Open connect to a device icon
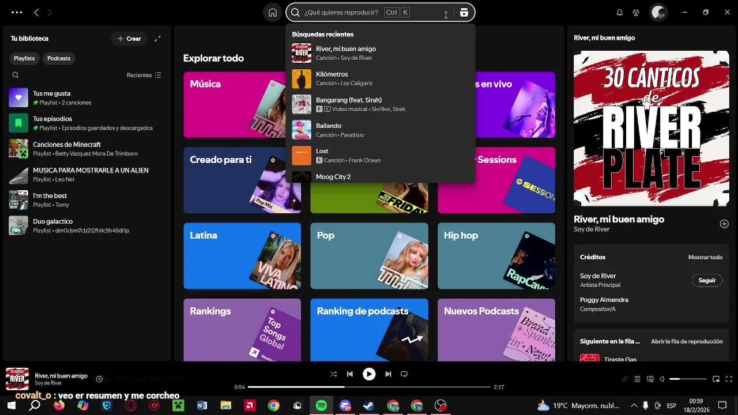Viewport: 738px width, 415px height. (650, 379)
